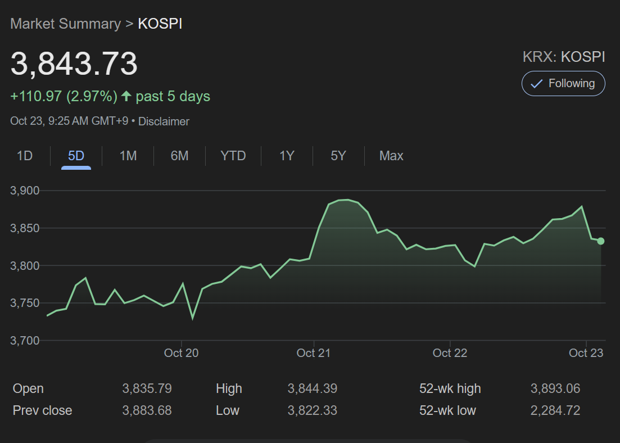This screenshot has height=443, width=620.
Task: Click the Oct 20 axis label
Action: click(x=181, y=352)
